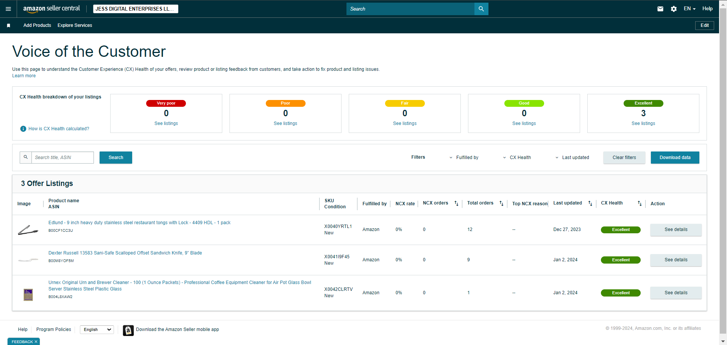Open the EN language dropdown
The image size is (727, 345).
point(690,9)
